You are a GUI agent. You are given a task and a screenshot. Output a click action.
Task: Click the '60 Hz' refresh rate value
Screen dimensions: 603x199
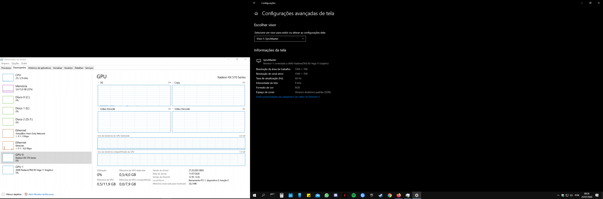[x=298, y=78]
